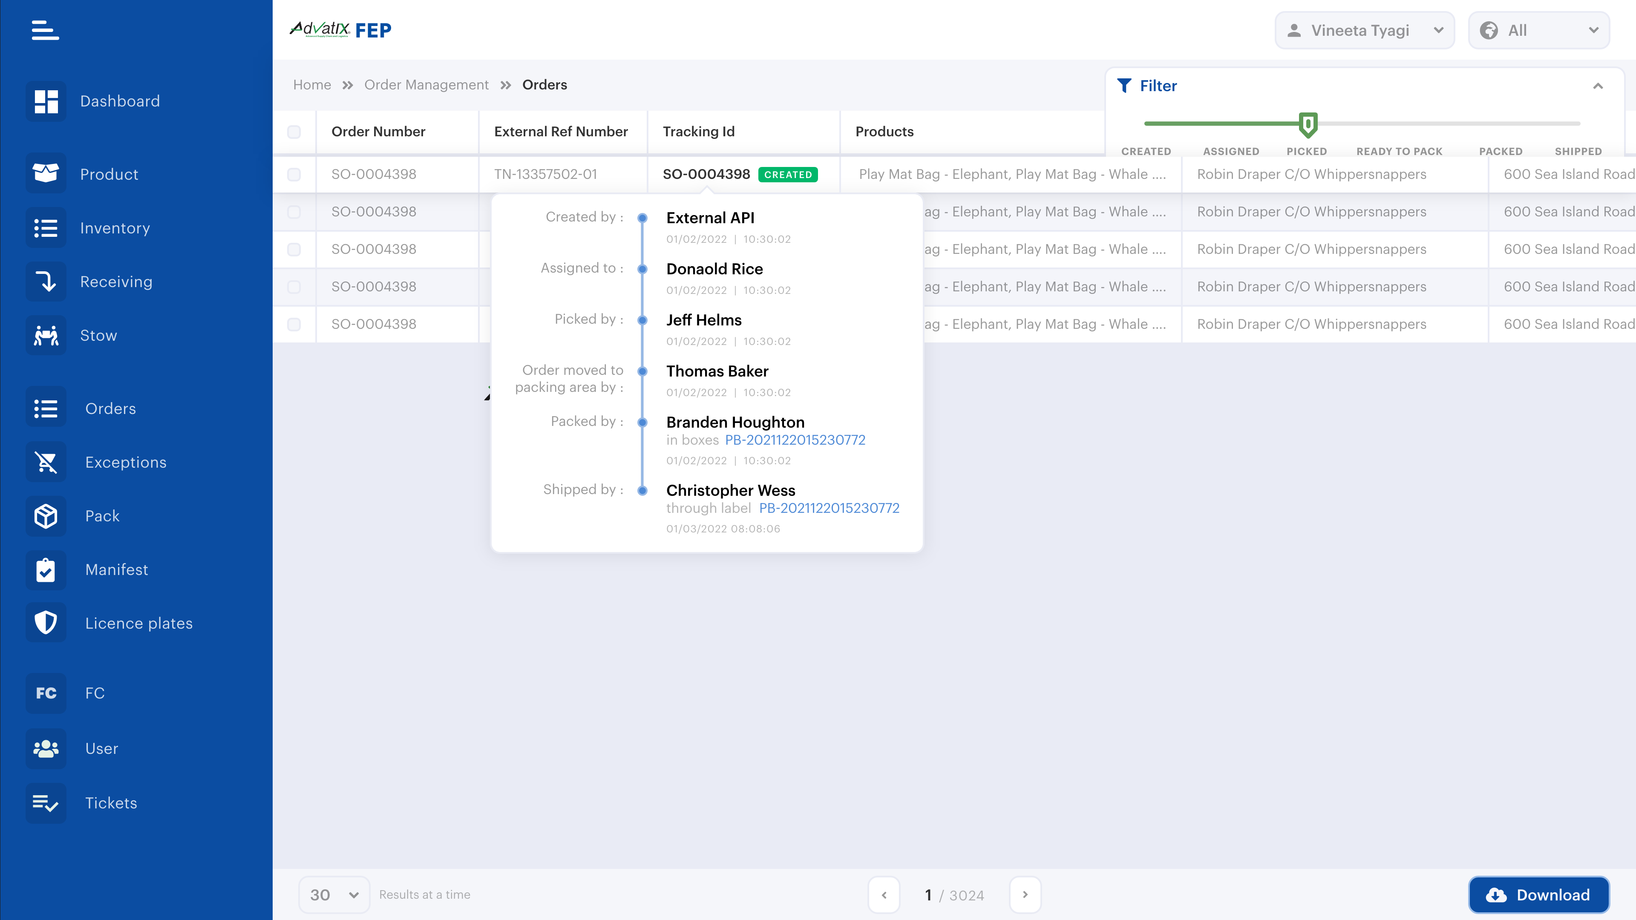Open the Vineeta Tyagi user dropdown
Image resolution: width=1636 pixels, height=920 pixels.
tap(1363, 30)
